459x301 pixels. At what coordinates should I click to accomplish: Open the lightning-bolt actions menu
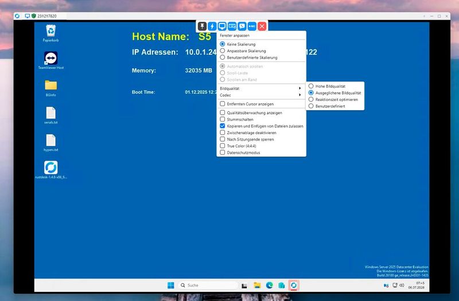[x=212, y=26]
